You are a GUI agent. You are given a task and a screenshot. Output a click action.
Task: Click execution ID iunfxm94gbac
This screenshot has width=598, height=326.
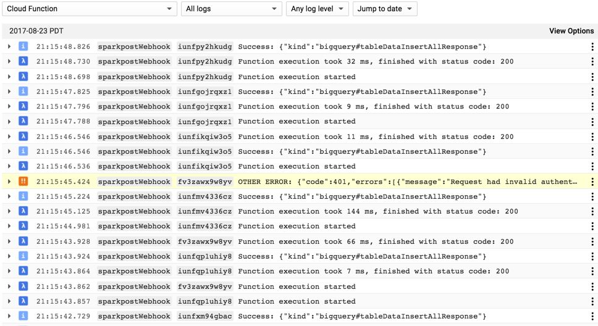(x=205, y=316)
